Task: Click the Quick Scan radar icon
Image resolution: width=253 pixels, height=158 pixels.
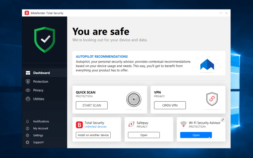Action: click(134, 99)
